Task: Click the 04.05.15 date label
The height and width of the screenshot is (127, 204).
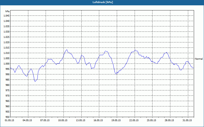Action: [x=27, y=120]
